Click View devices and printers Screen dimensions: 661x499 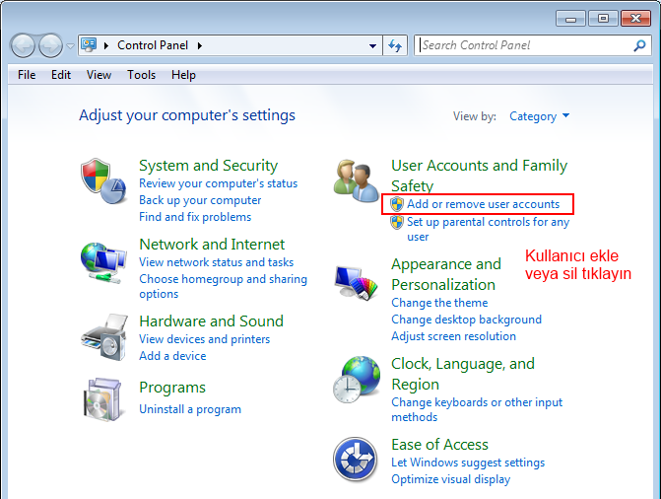pyautogui.click(x=205, y=339)
